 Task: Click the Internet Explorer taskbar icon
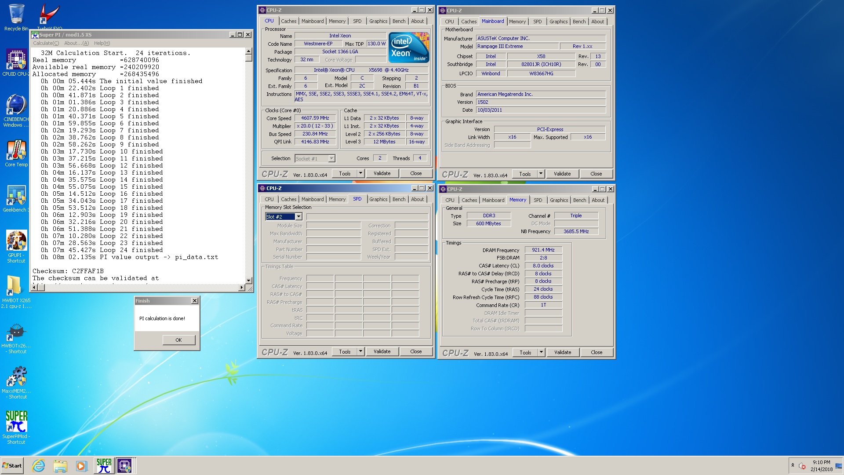[x=39, y=466]
